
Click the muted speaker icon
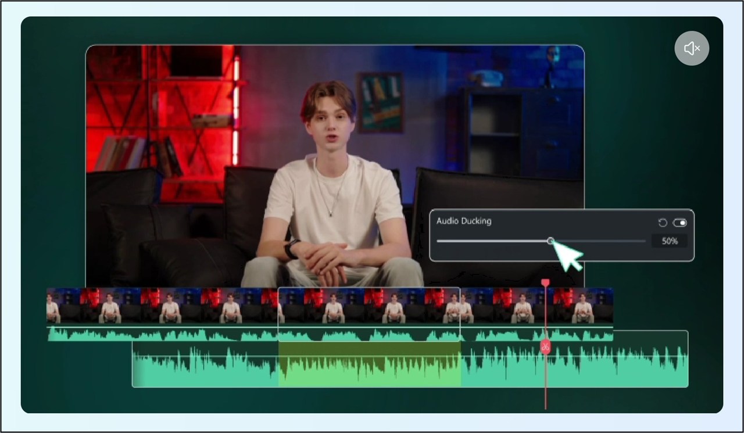tap(692, 48)
